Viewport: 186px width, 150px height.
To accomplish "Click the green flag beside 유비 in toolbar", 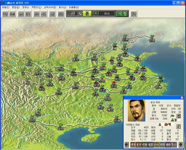I will (x=96, y=14).
